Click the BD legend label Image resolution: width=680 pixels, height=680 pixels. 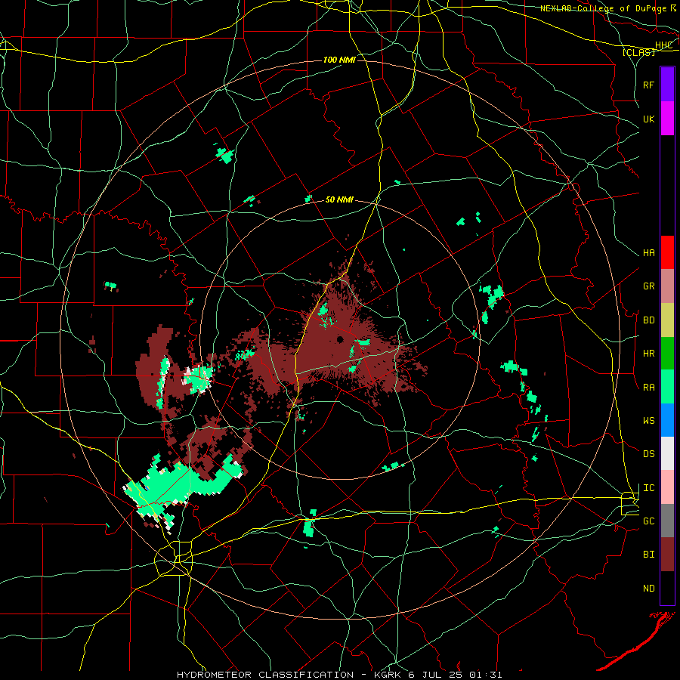(648, 320)
